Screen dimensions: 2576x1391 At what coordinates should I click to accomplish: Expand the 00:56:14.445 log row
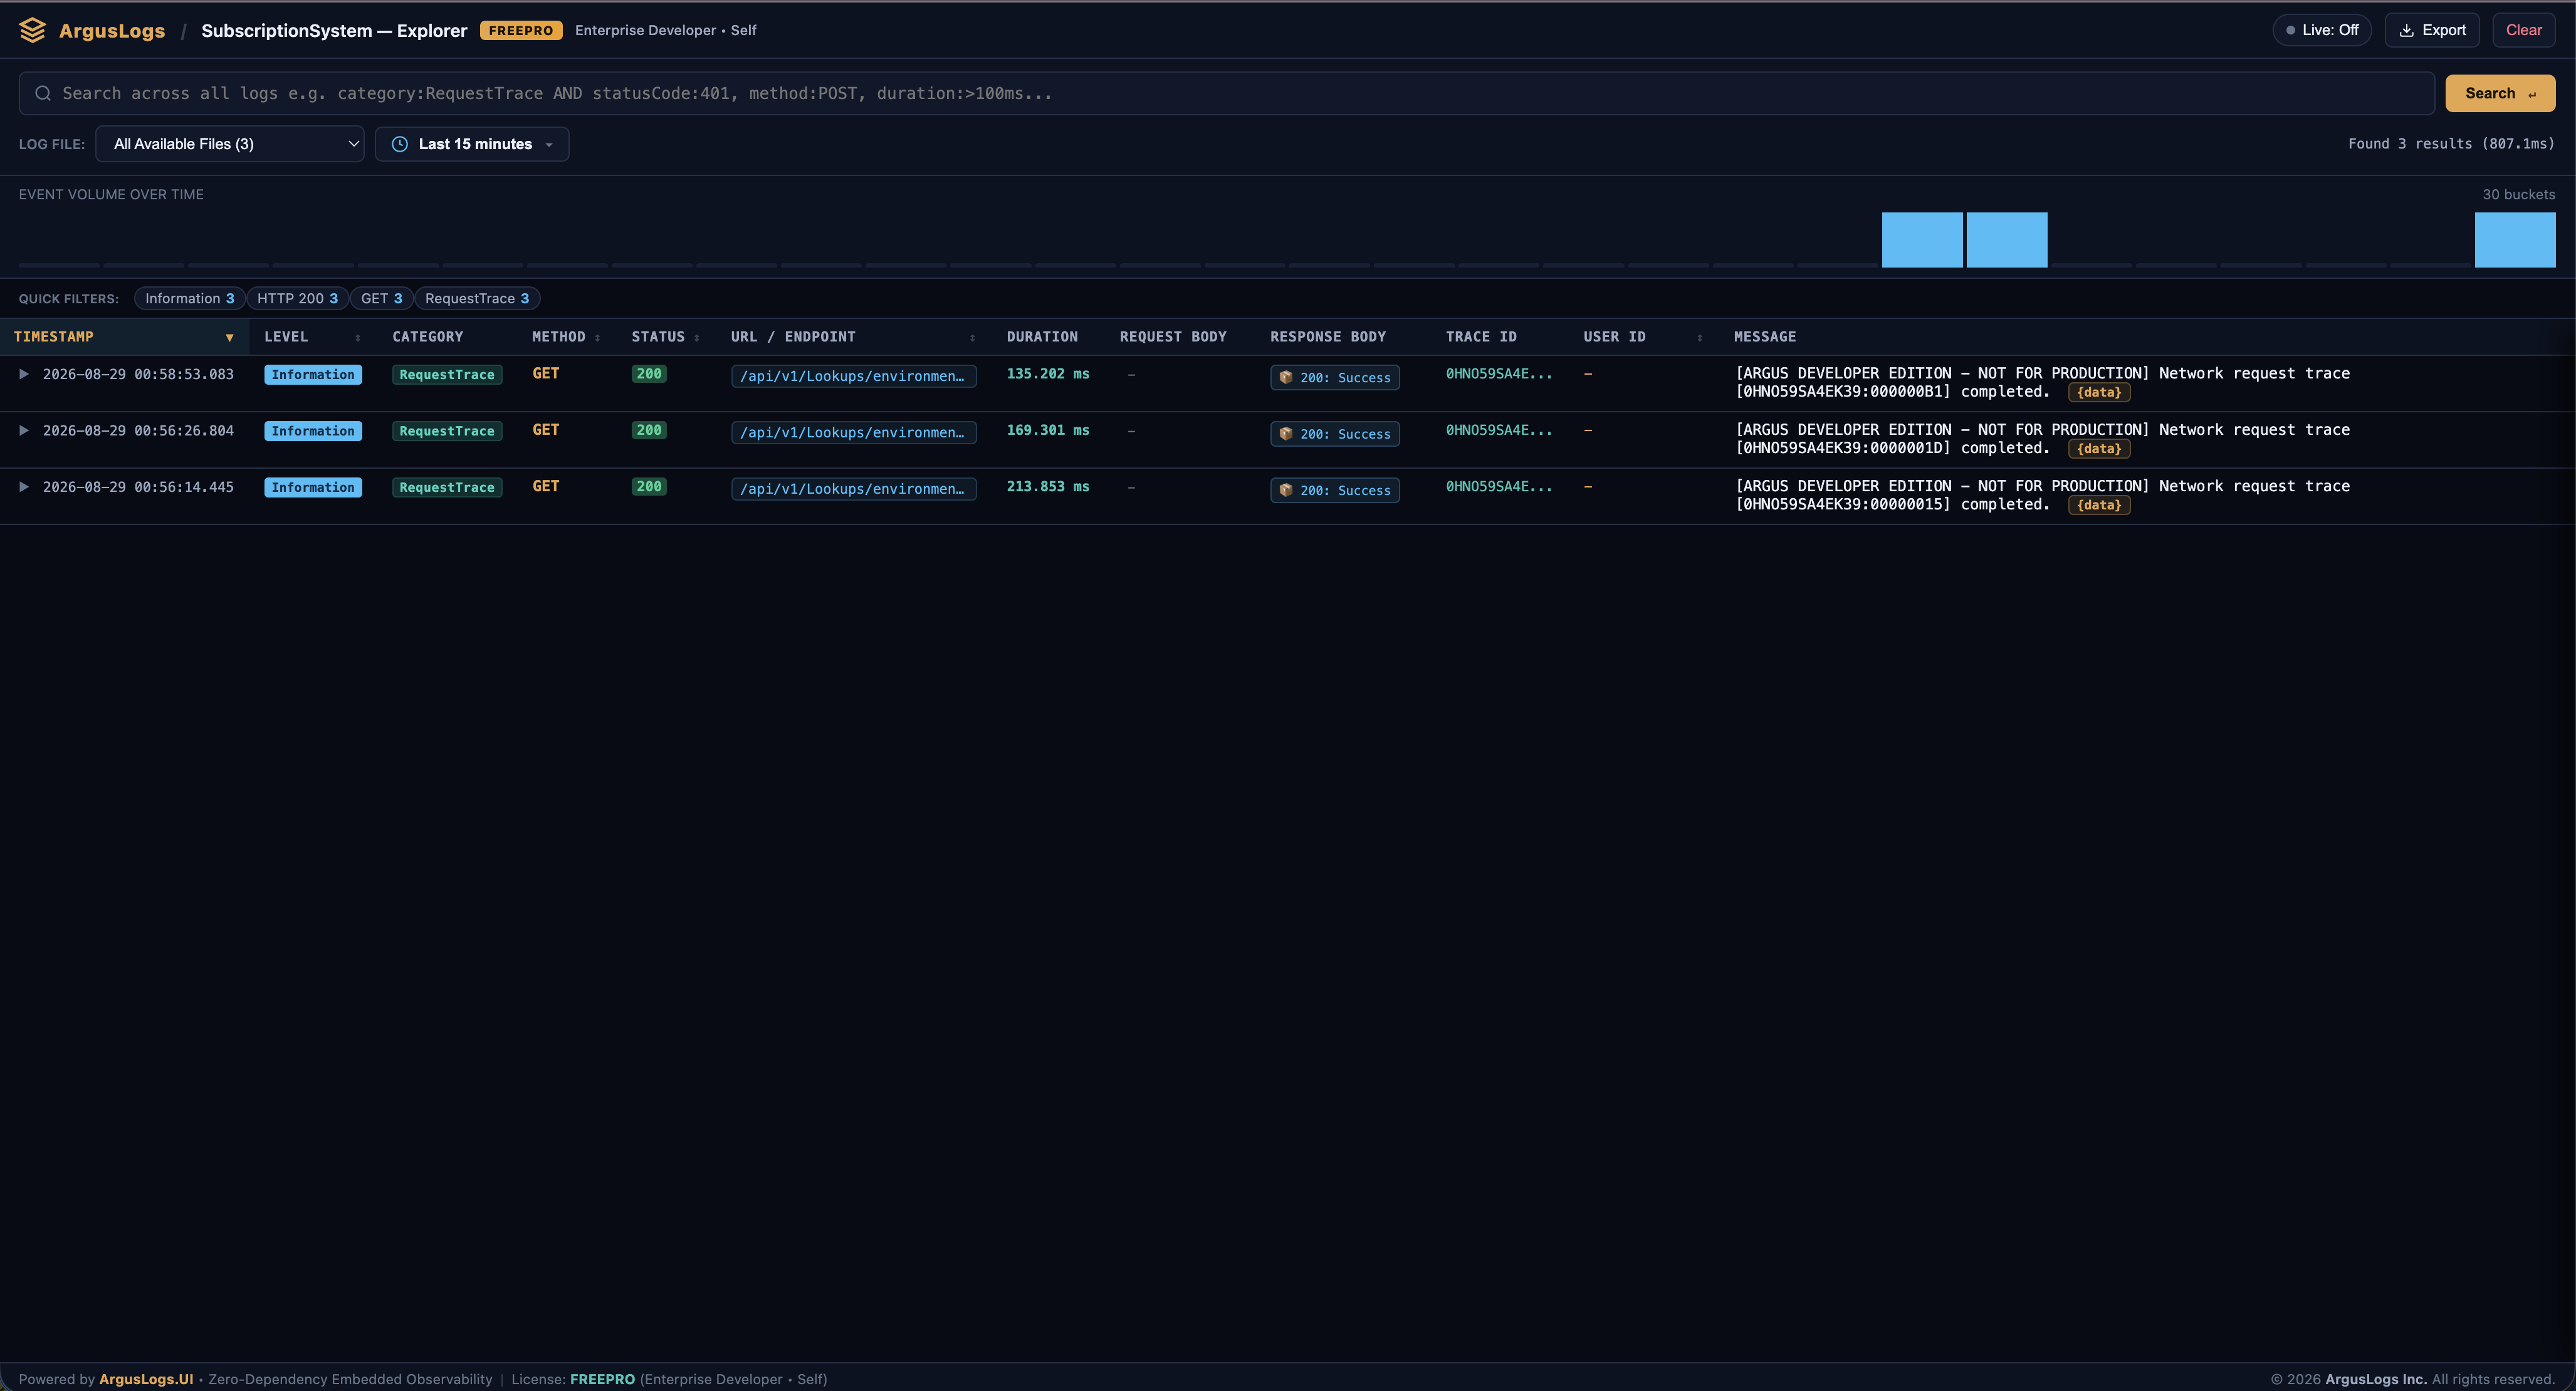tap(24, 487)
